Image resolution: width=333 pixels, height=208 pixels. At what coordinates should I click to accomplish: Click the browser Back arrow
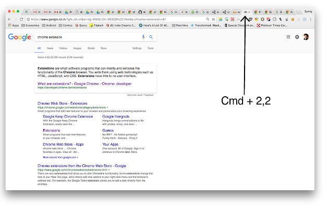coord(9,19)
